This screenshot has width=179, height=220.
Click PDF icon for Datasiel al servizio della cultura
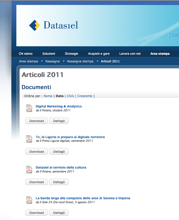click(x=29, y=170)
